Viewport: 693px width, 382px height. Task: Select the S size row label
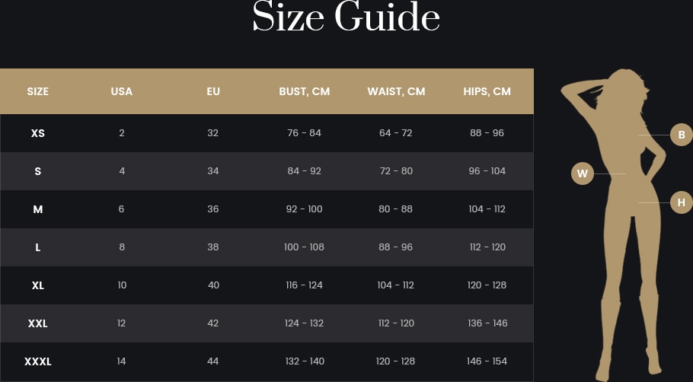(x=37, y=171)
